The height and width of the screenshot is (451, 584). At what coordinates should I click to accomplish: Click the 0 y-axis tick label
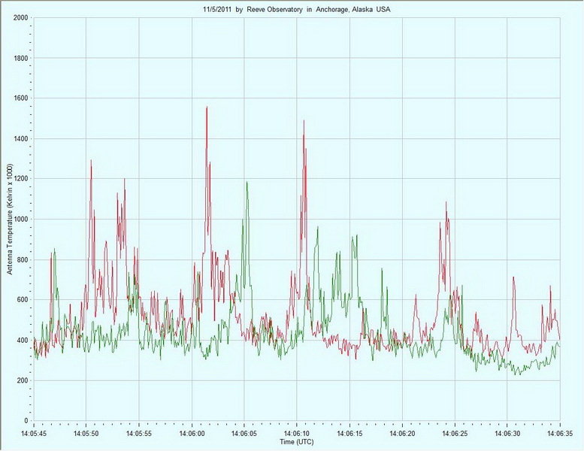click(x=26, y=421)
